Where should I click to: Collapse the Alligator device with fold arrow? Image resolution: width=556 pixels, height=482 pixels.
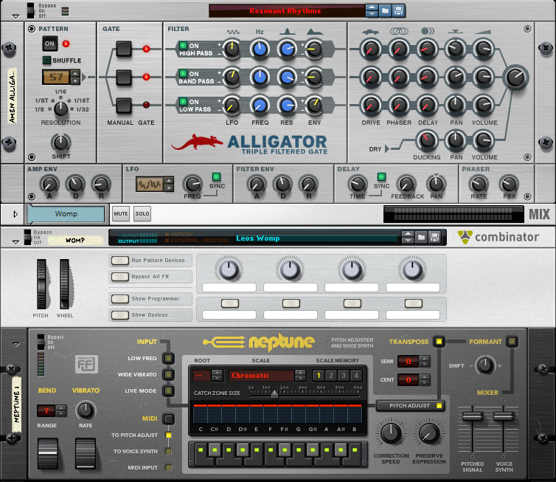coord(15,16)
